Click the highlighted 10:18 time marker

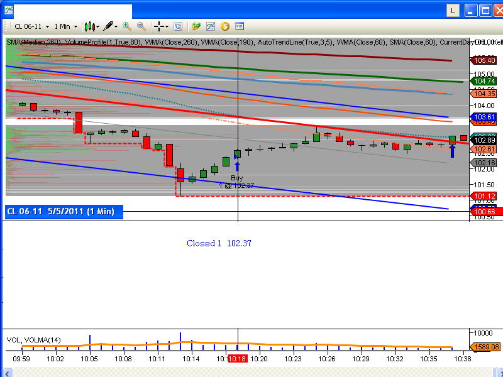pyautogui.click(x=238, y=359)
